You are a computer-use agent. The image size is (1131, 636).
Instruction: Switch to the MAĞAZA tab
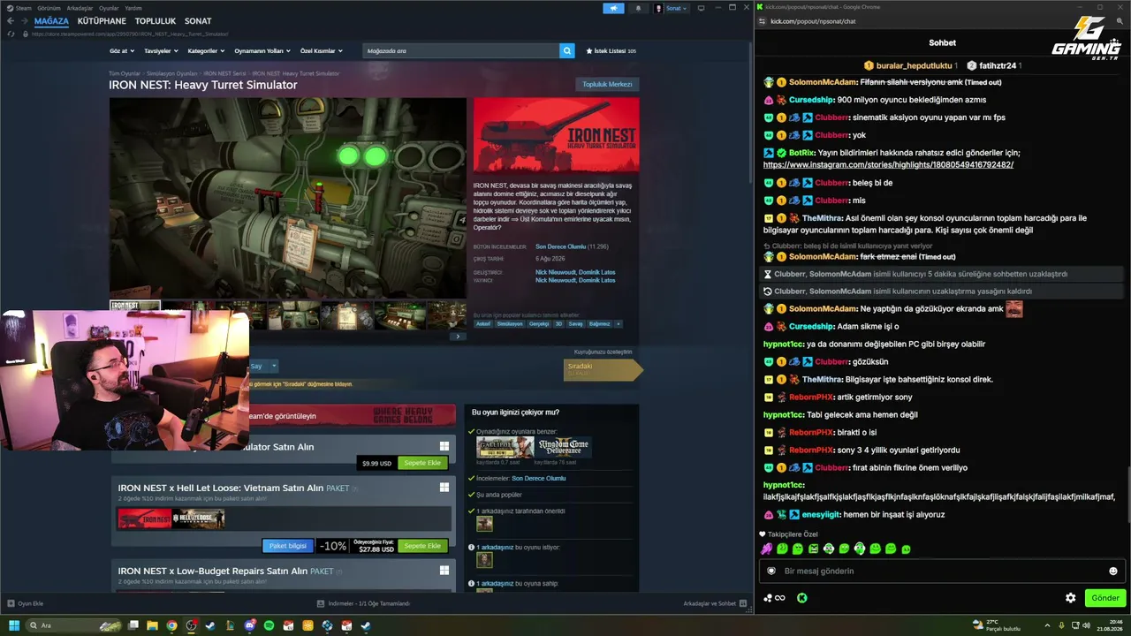(x=51, y=21)
